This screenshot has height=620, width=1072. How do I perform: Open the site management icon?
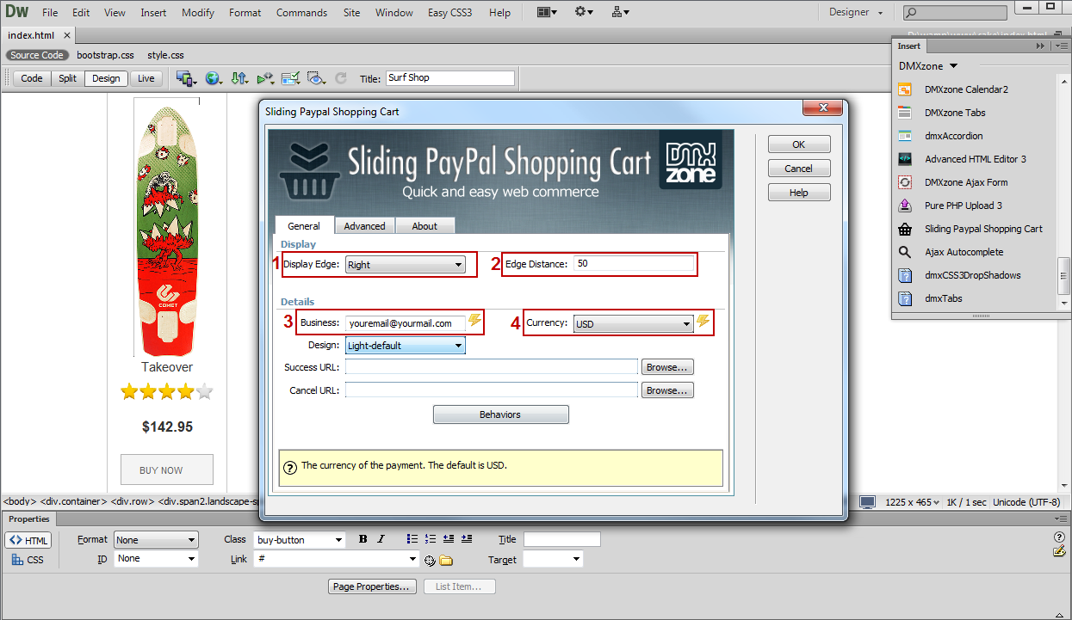point(620,12)
